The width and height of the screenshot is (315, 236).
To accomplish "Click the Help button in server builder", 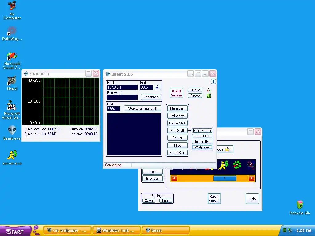I will point(252,199).
